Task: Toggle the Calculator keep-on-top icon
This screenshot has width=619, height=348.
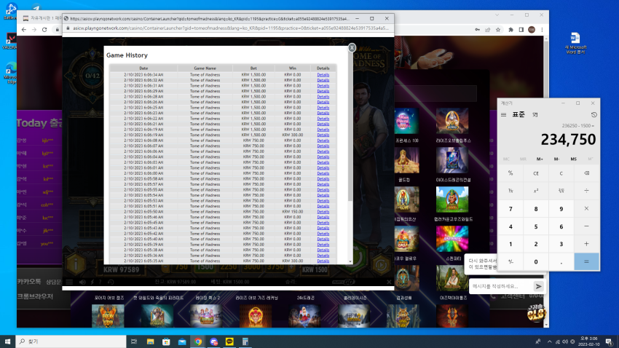Action: click(x=535, y=115)
